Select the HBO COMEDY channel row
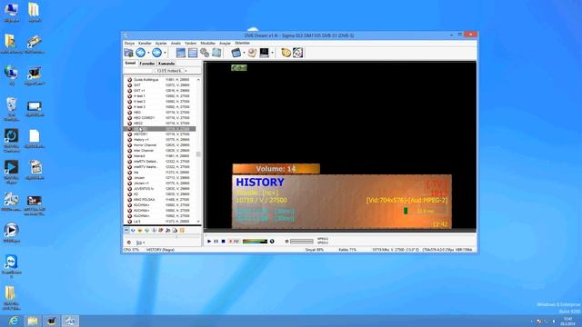 click(160, 118)
